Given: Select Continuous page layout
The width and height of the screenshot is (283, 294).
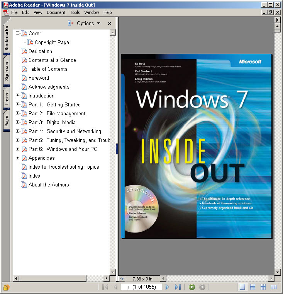Looking at the screenshot, I should pos(252,287).
